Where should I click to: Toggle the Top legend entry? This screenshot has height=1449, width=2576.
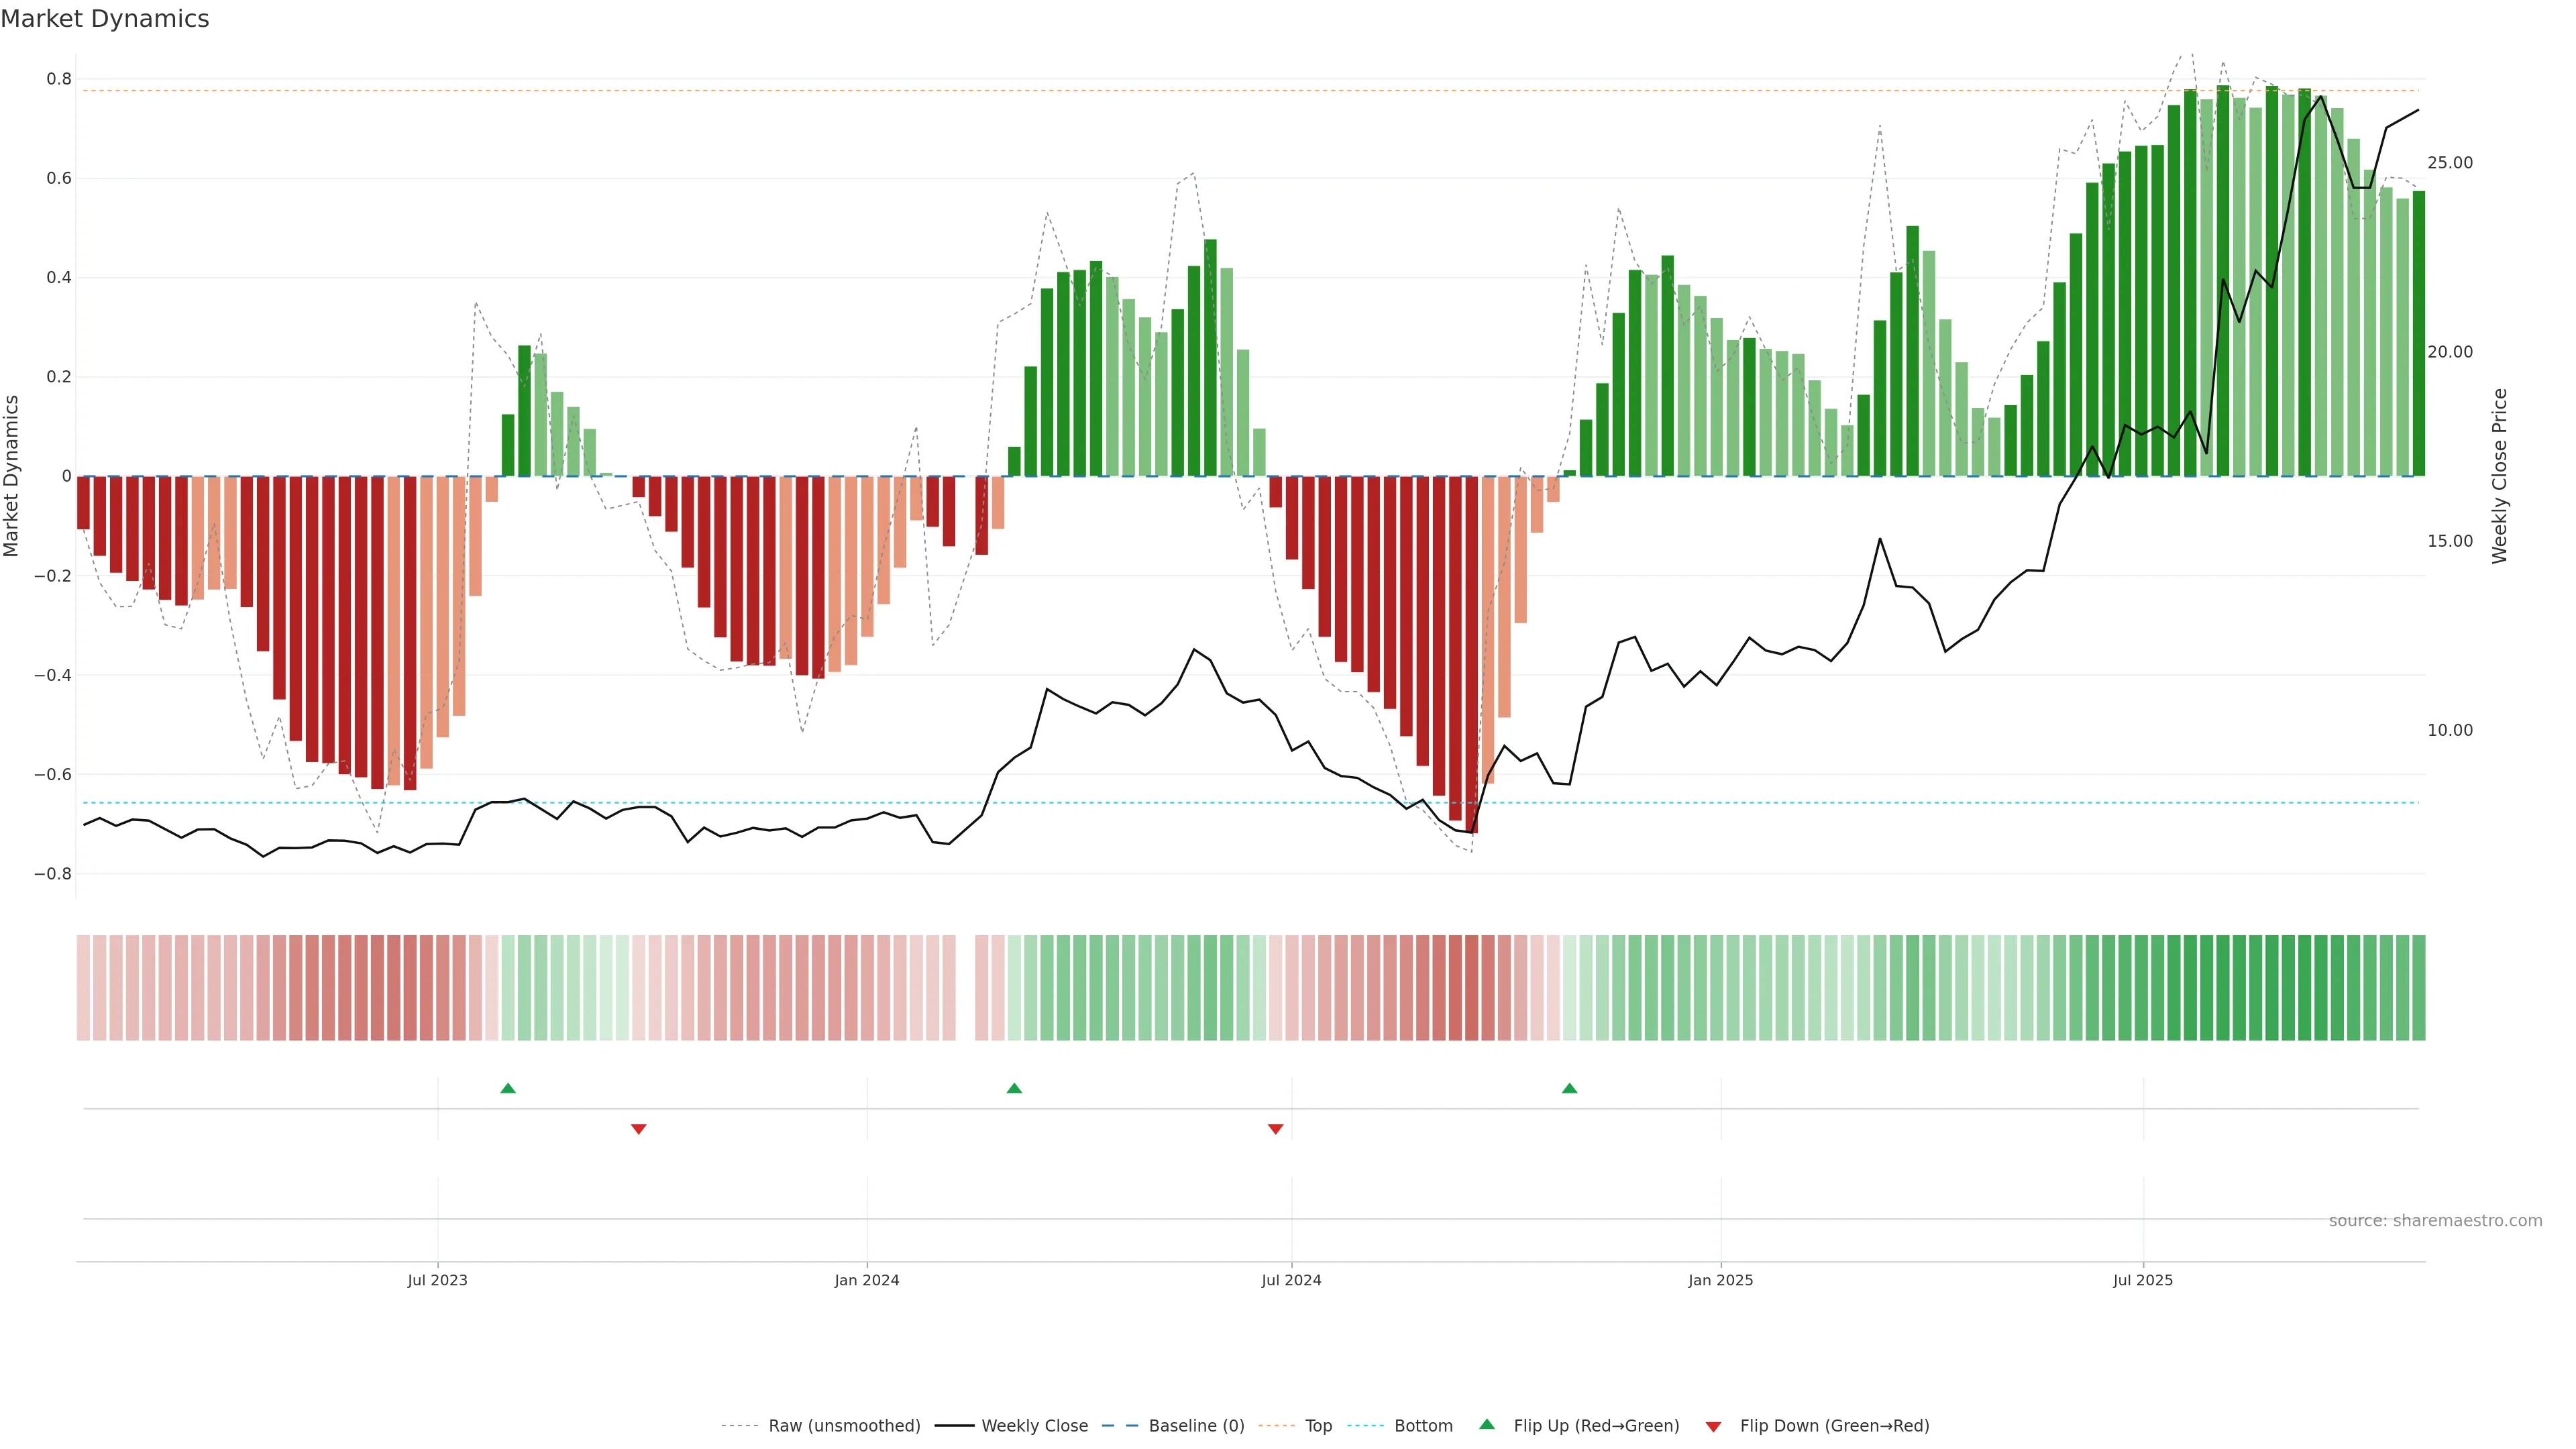[1318, 1426]
